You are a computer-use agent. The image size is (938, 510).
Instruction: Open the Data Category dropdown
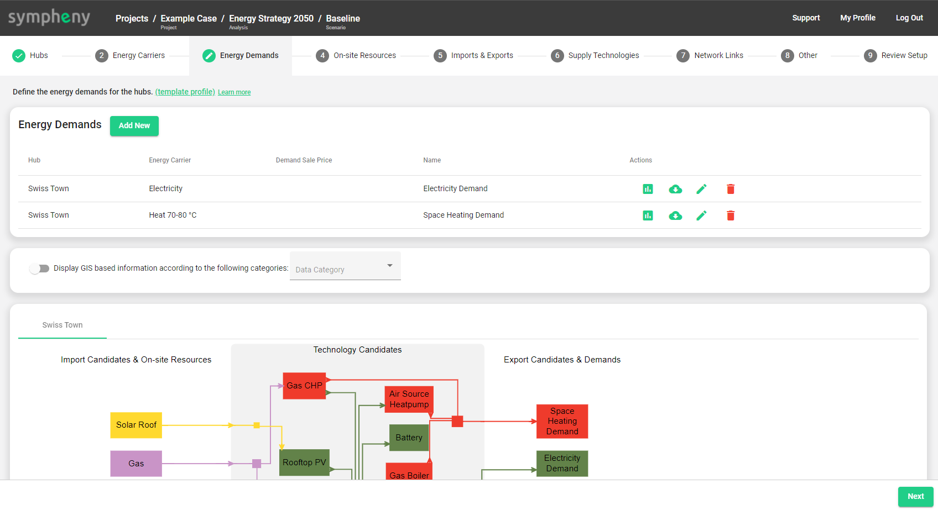click(x=345, y=269)
